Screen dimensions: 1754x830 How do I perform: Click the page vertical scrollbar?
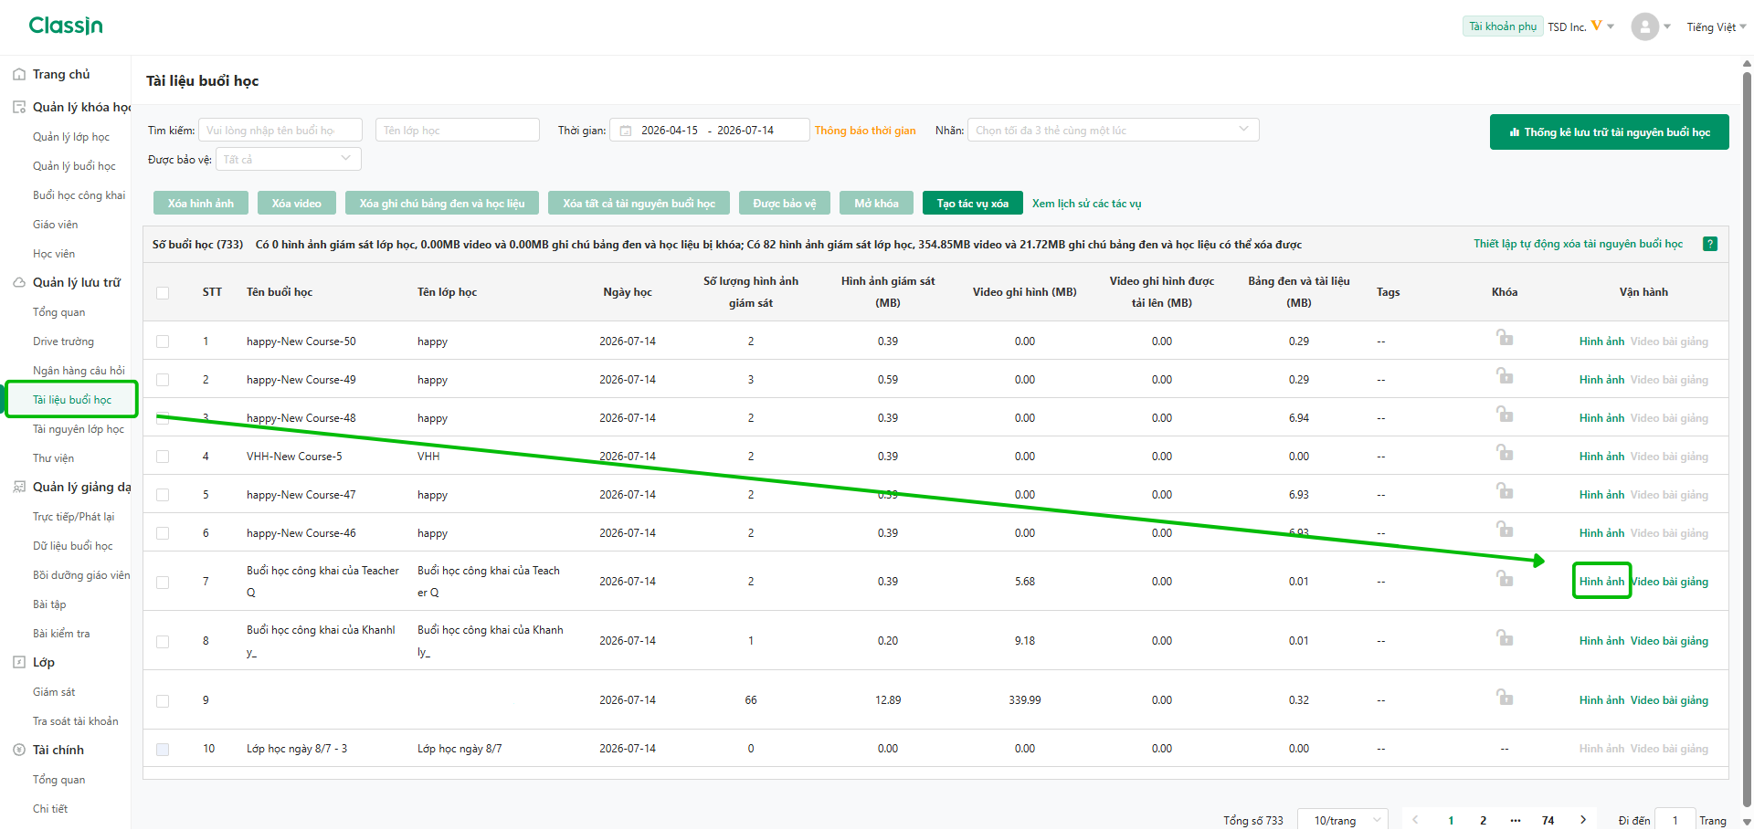pyautogui.click(x=1747, y=438)
